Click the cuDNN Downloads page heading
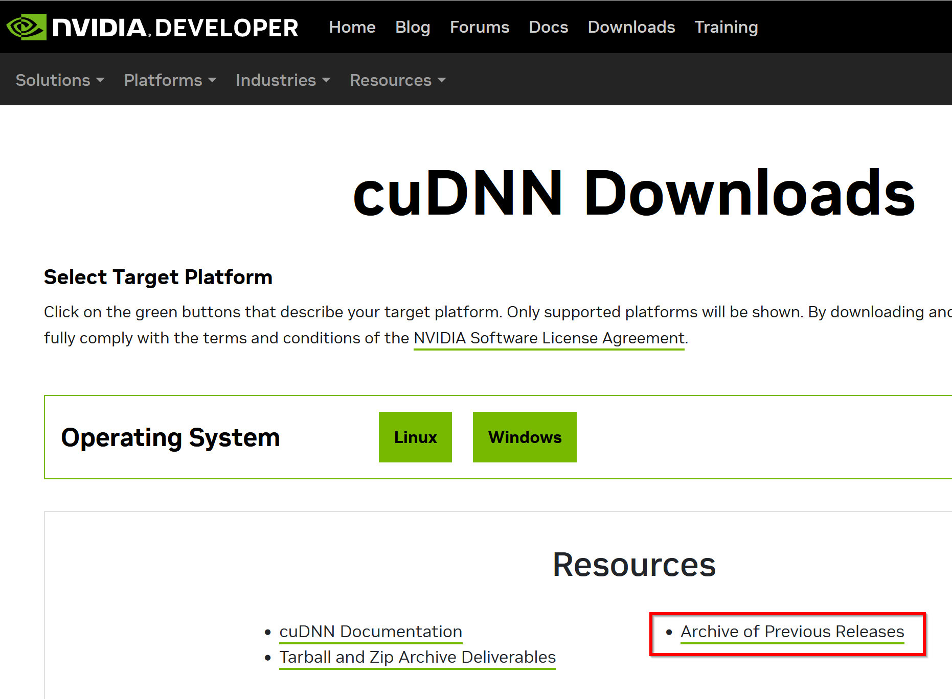The width and height of the screenshot is (952, 699). (633, 193)
